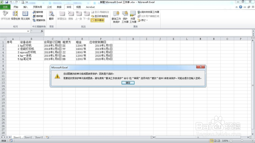Viewport: 255px width, 143px height.
Task: Open the Name Box dropdown arrow
Action: (x=28, y=31)
